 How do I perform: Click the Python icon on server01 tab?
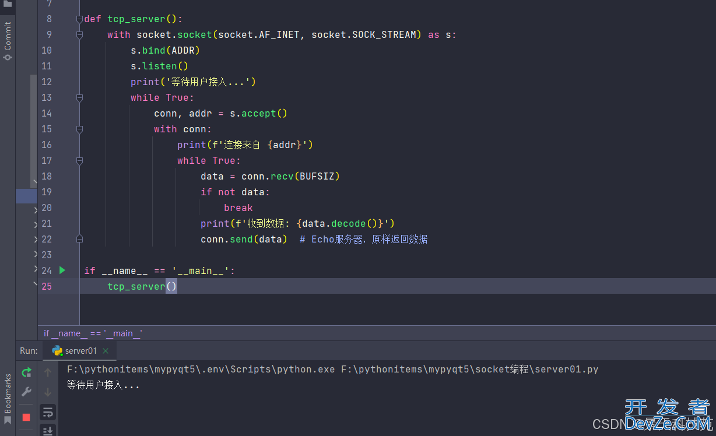(x=57, y=351)
